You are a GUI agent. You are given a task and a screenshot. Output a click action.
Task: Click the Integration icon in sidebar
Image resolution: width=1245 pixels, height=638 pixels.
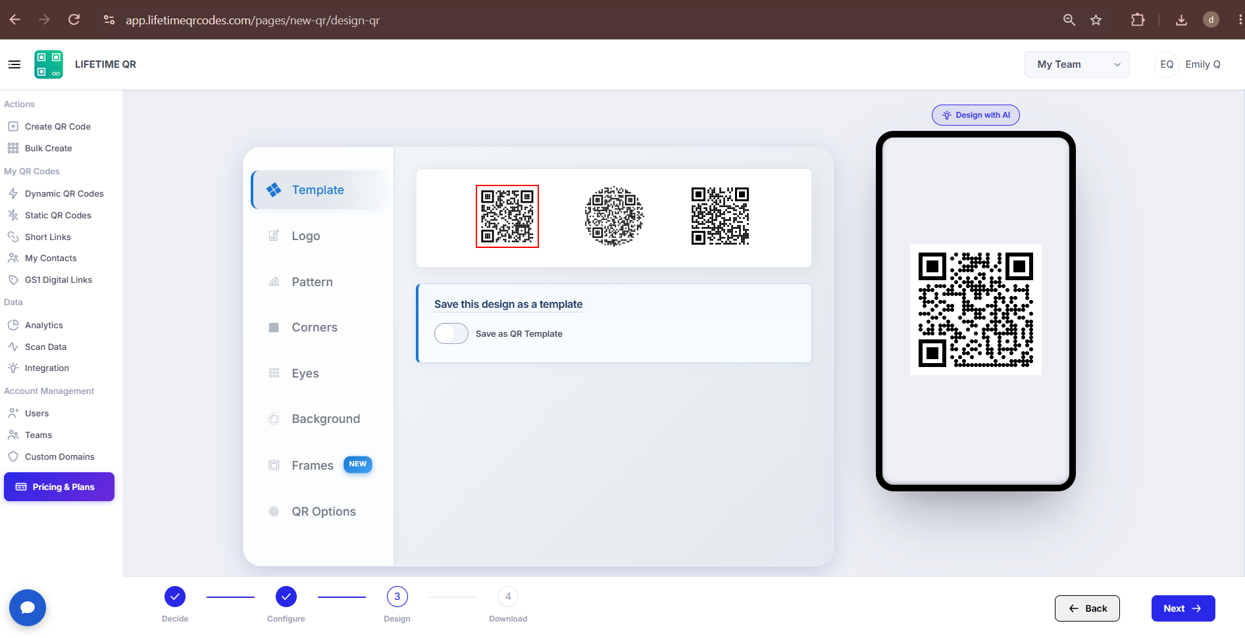point(13,368)
